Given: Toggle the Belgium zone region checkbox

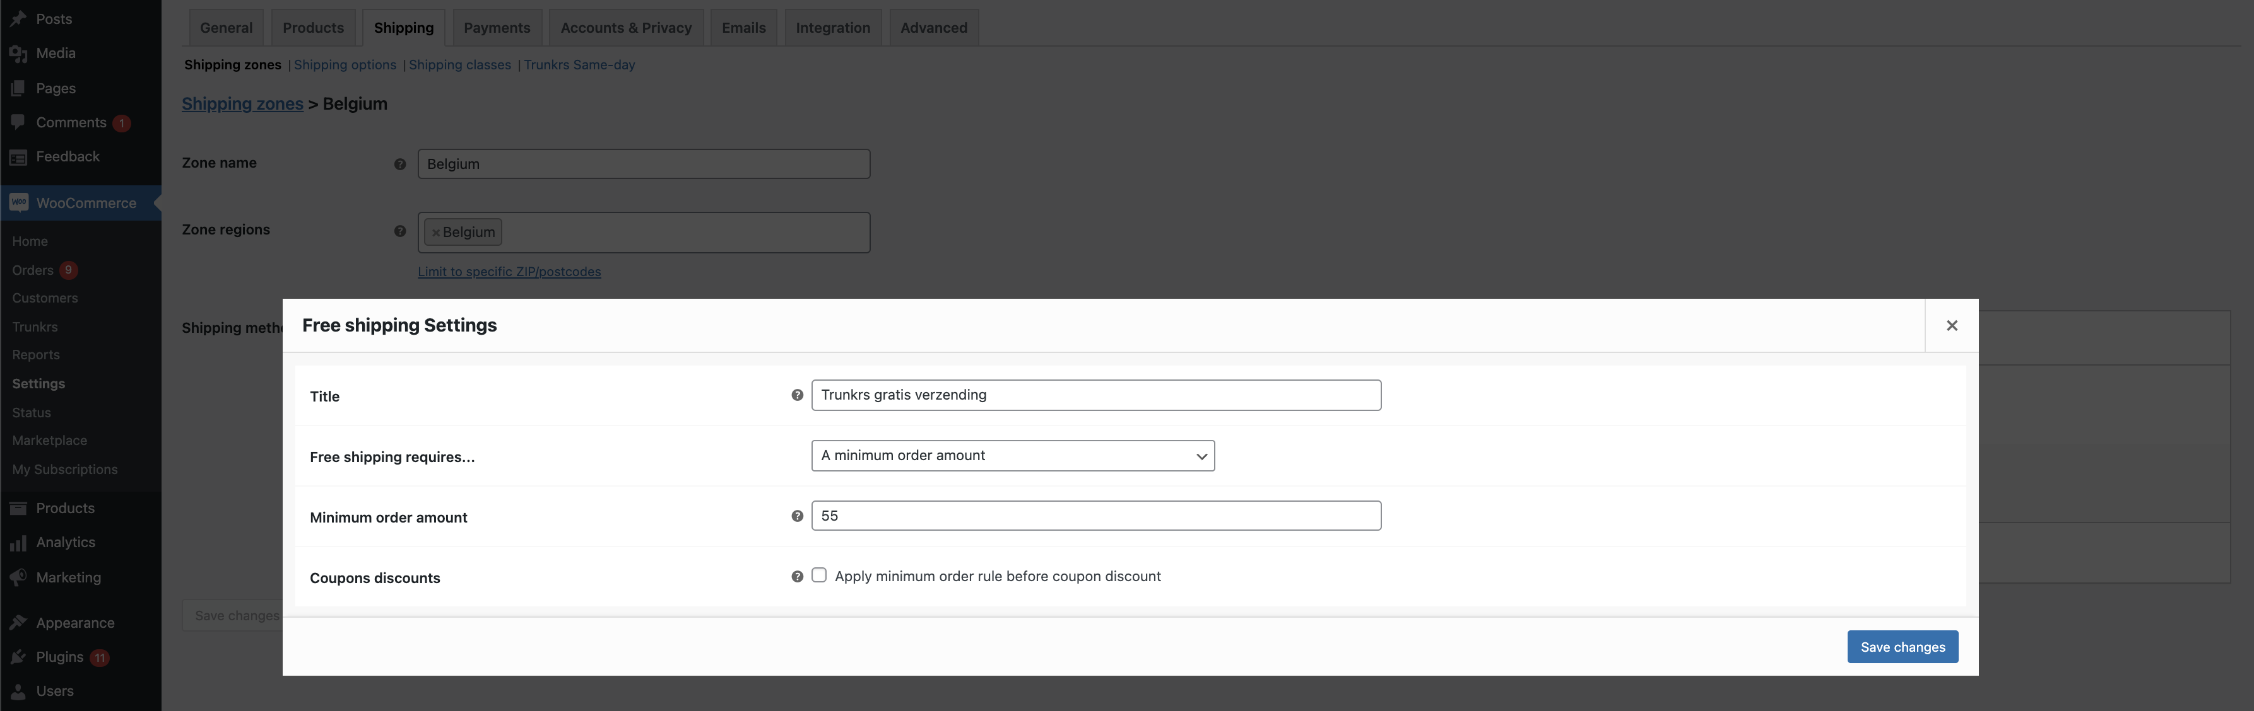Looking at the screenshot, I should click(x=435, y=231).
